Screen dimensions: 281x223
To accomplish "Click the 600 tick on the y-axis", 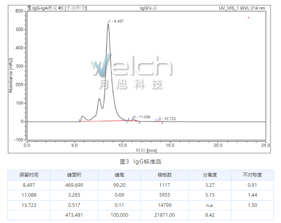I will (x=19, y=11).
